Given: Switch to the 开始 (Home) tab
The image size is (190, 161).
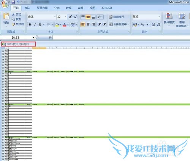Looking at the screenshot, I should coord(16,8).
